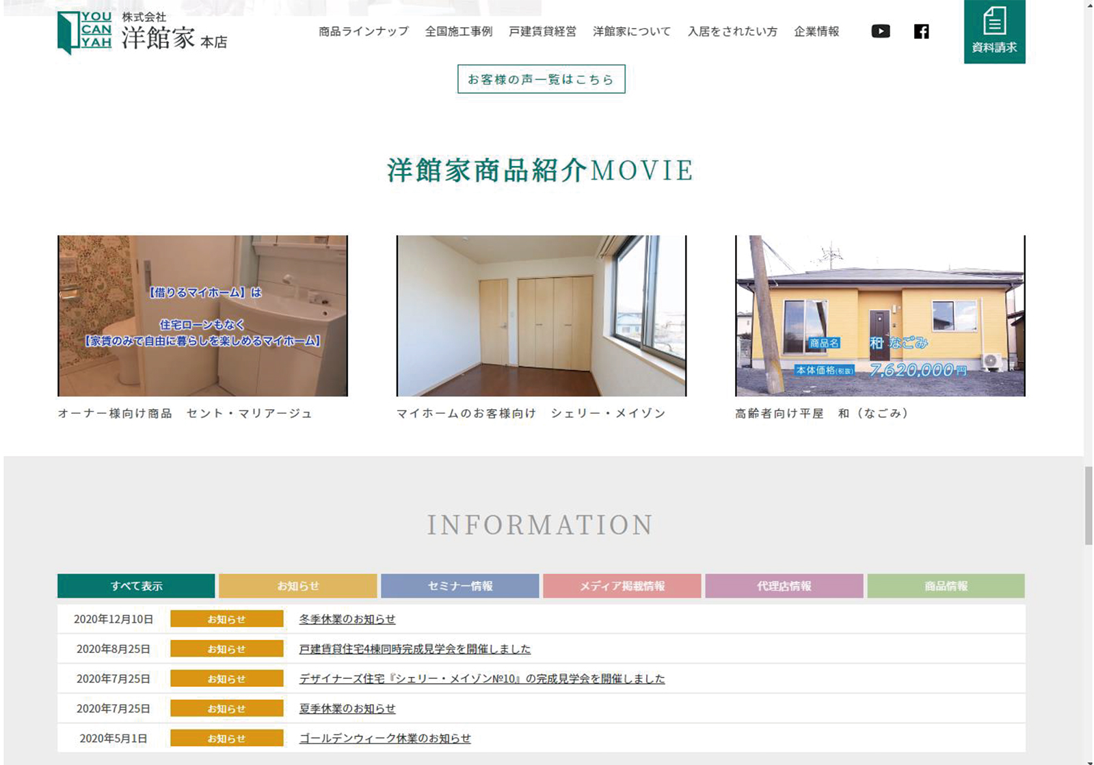
Task: Select the セミナー情報 tab
Action: point(460,586)
